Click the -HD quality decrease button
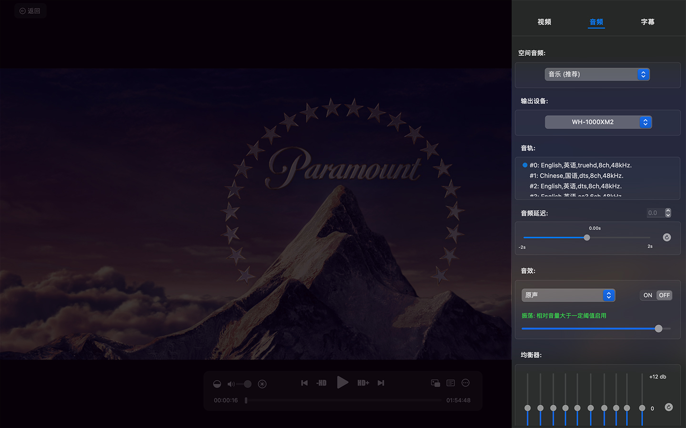 tap(322, 383)
